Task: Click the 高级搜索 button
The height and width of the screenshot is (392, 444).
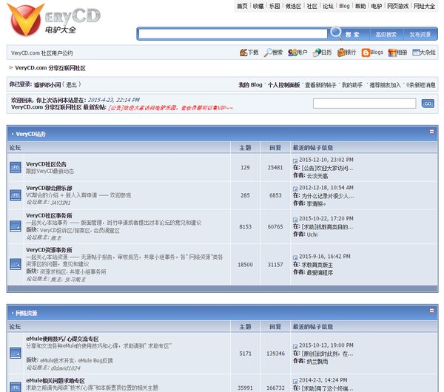Action: tap(386, 34)
